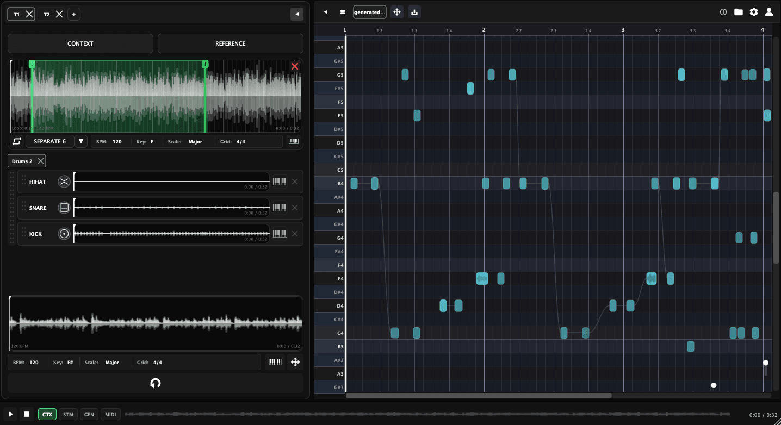Click the SEPARATE 6 button
The height and width of the screenshot is (425, 781).
point(49,141)
